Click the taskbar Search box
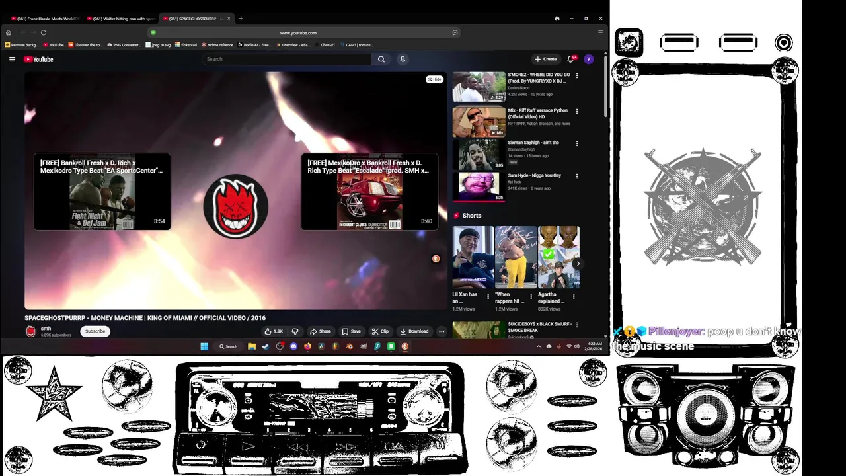846x476 pixels. coord(229,346)
